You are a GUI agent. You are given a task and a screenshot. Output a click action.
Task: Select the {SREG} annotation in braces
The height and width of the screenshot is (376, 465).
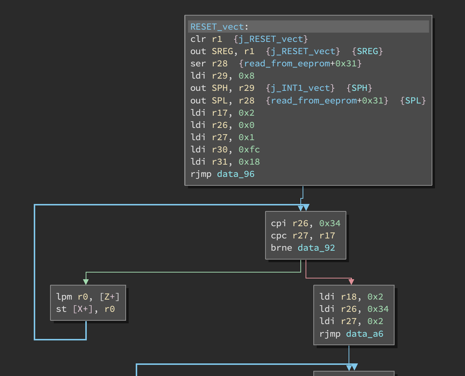[x=367, y=51]
